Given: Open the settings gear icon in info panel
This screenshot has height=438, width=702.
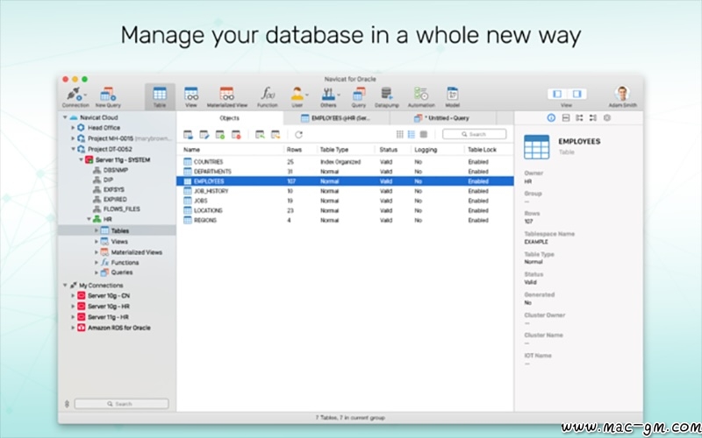Looking at the screenshot, I should [x=607, y=118].
